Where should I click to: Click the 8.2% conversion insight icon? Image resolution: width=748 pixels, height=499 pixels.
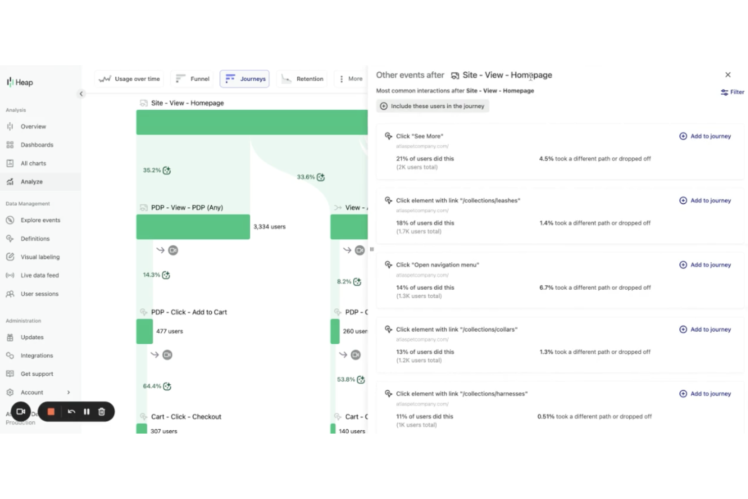coord(357,282)
